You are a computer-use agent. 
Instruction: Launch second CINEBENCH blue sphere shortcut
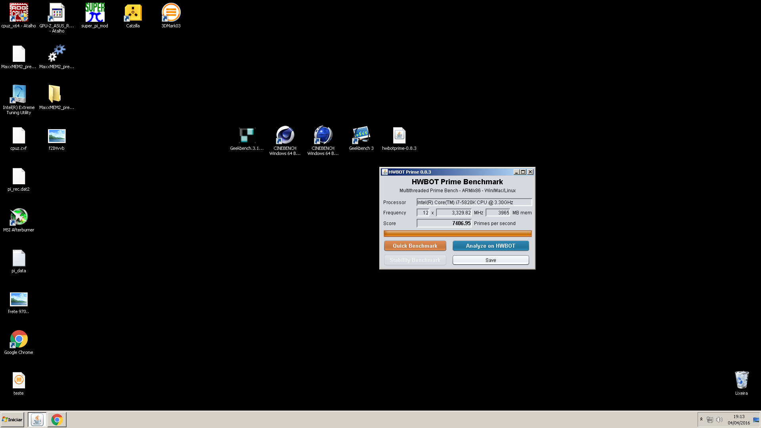click(323, 136)
